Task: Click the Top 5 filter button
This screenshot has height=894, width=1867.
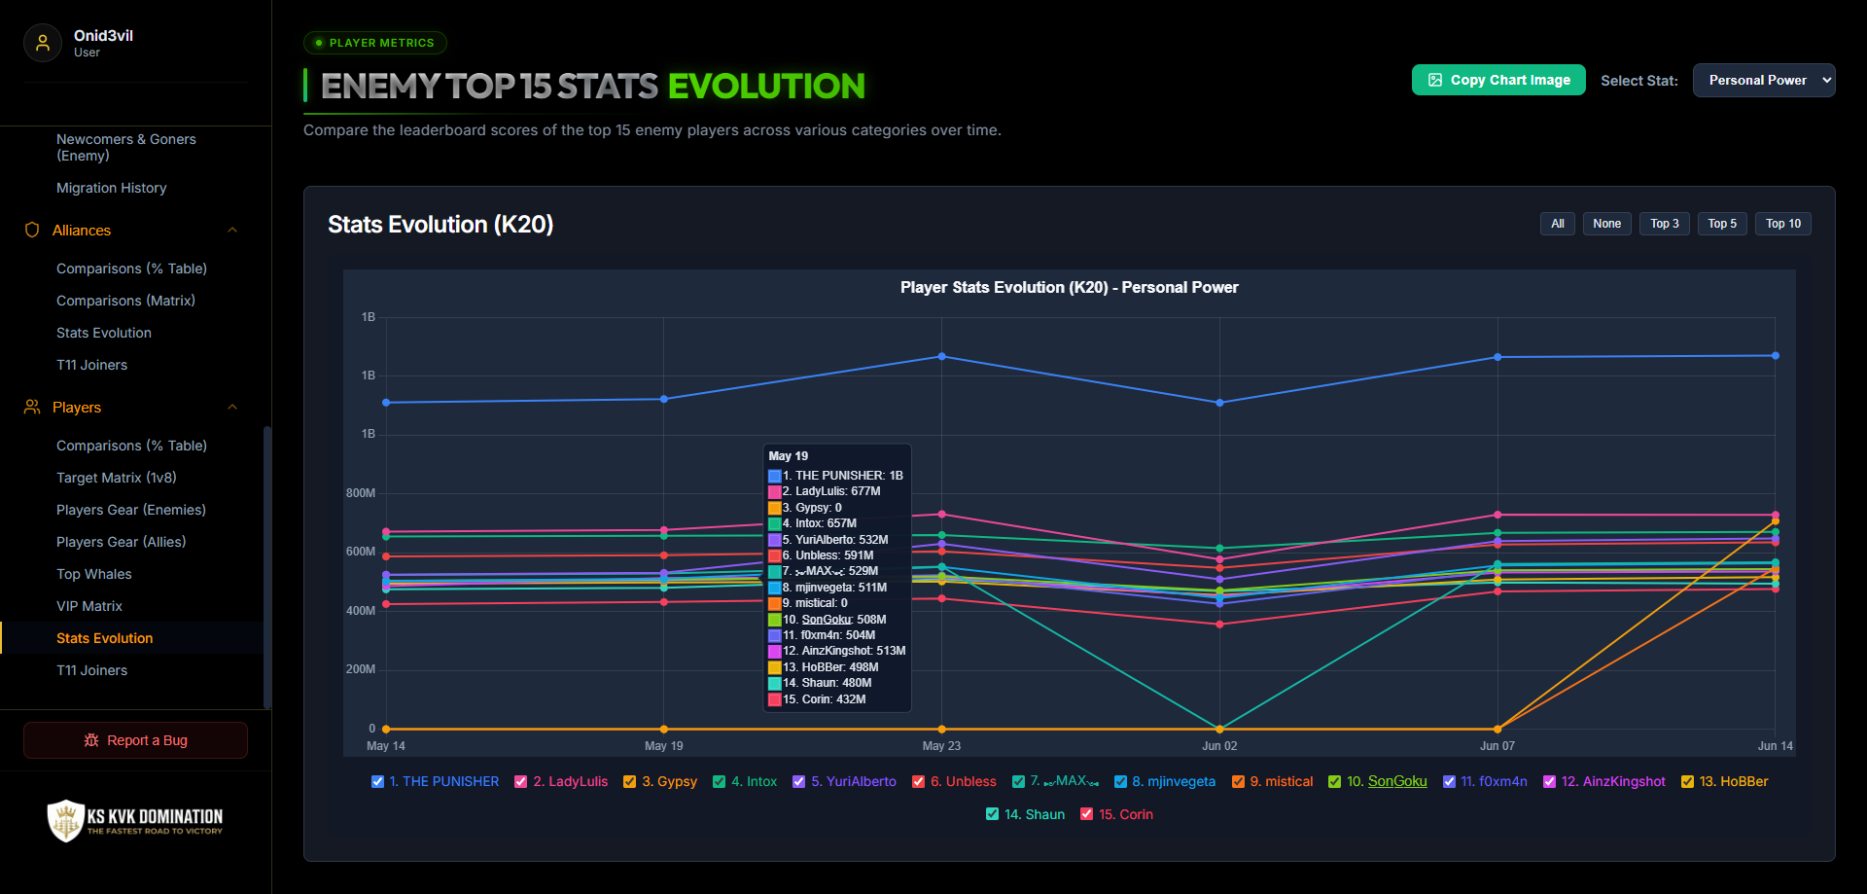Action: click(x=1722, y=224)
